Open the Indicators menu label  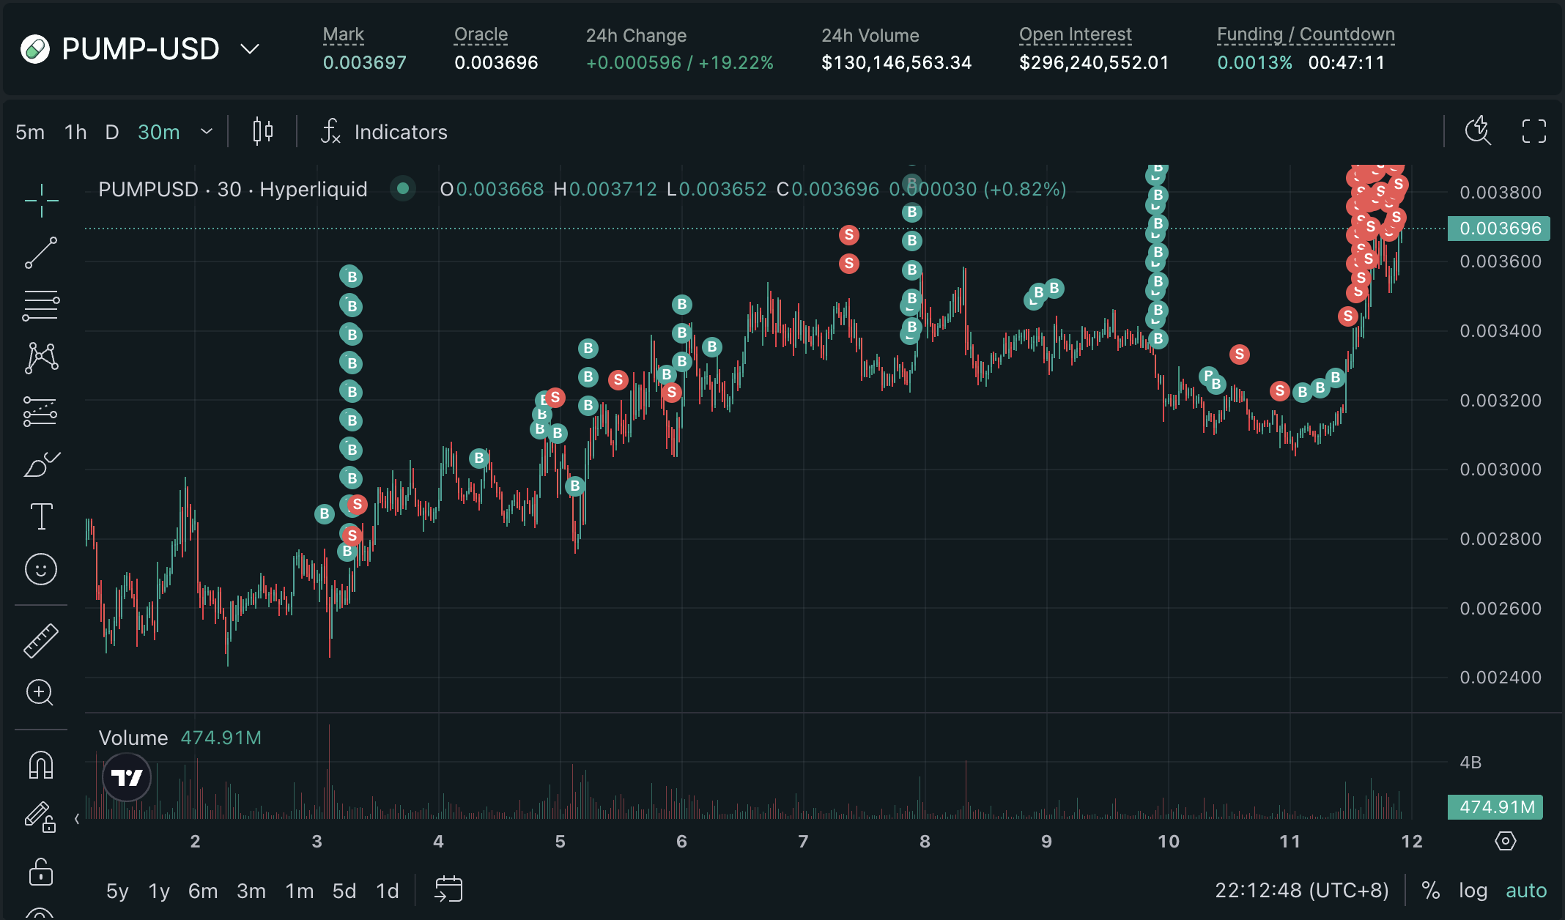pos(401,132)
